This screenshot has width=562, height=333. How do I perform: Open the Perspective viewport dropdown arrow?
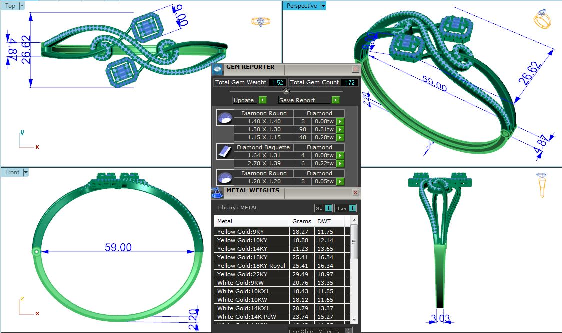(x=323, y=6)
